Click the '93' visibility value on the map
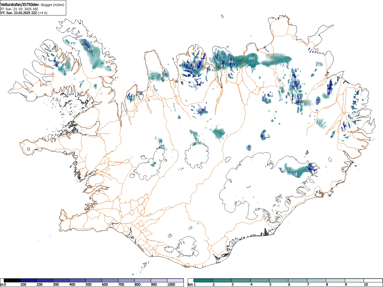 pyautogui.click(x=223, y=66)
